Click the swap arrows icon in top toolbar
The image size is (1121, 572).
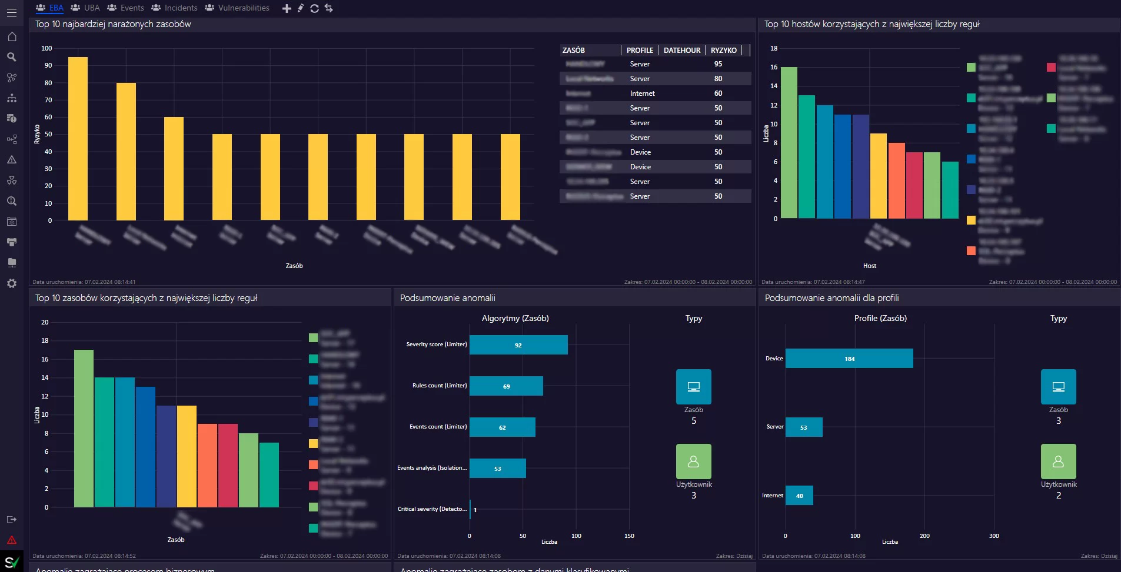pyautogui.click(x=329, y=8)
